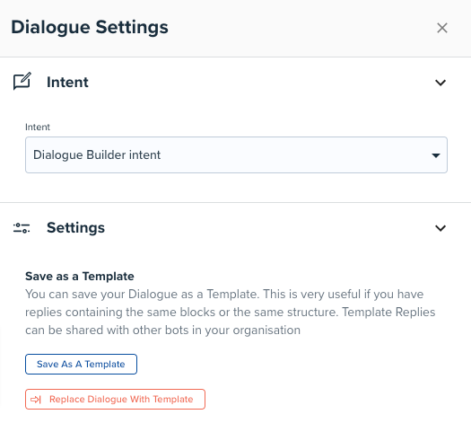Click the word 'organisation' in the description

(x=266, y=330)
